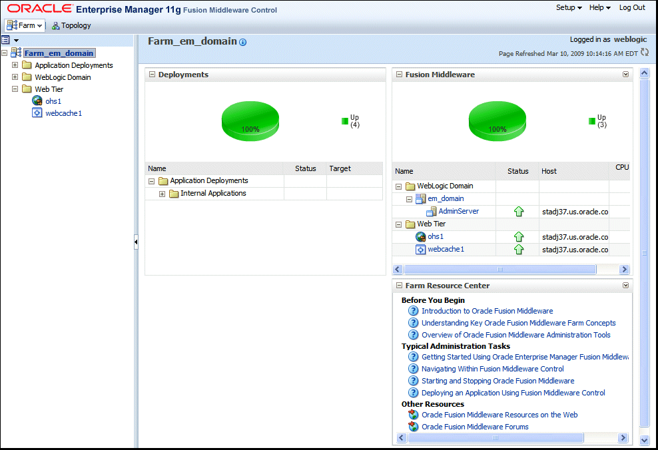The height and width of the screenshot is (450, 658).
Task: Click AdminServer green up status arrow
Action: (x=519, y=212)
